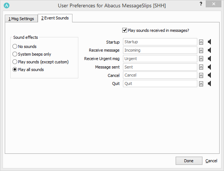Click the Quit row label

116,83
